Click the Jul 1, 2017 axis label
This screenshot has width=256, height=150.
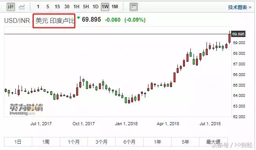coord(41,124)
